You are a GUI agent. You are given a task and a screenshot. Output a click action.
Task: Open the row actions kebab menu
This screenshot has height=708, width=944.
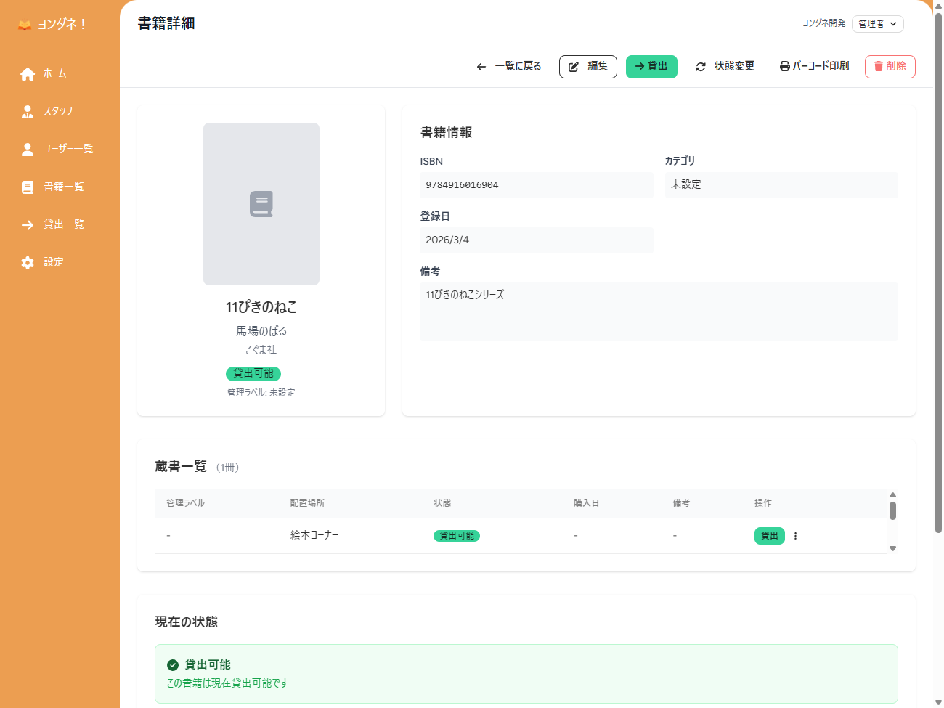795,535
